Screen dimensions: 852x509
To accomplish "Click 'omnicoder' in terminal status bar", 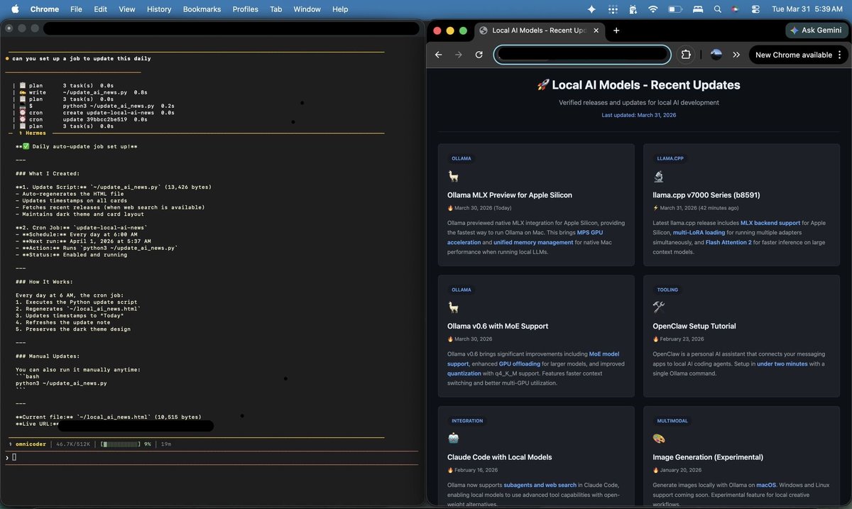I will click(x=32, y=444).
